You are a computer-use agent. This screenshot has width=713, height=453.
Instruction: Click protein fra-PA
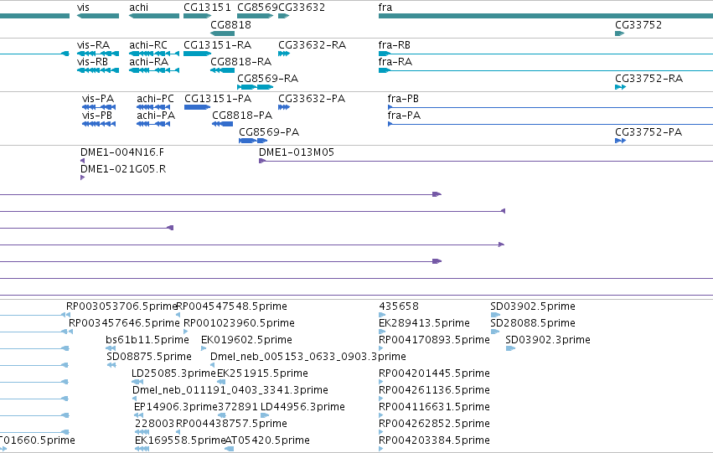550,124
